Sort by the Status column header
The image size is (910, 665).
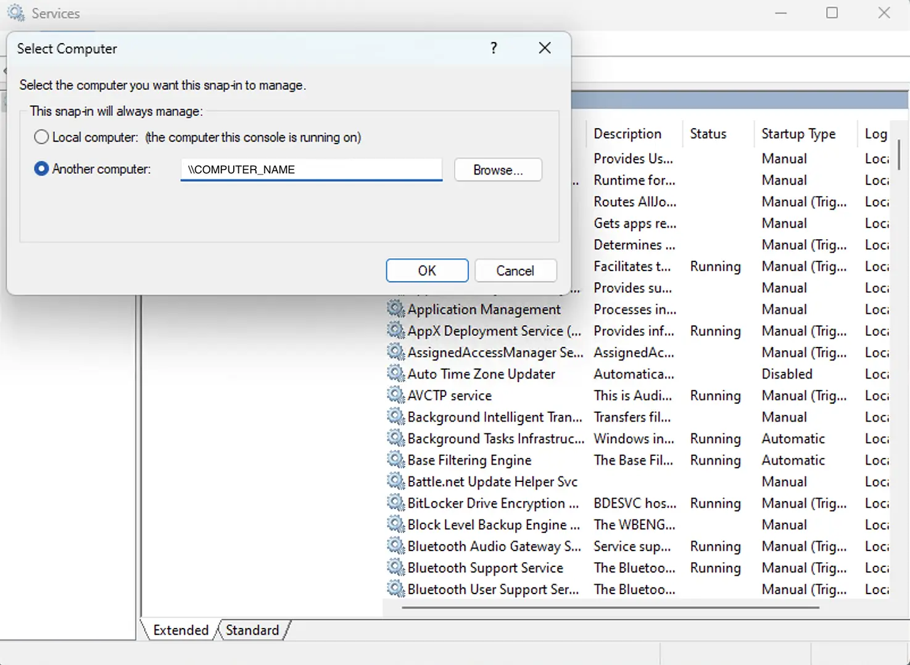pos(708,134)
